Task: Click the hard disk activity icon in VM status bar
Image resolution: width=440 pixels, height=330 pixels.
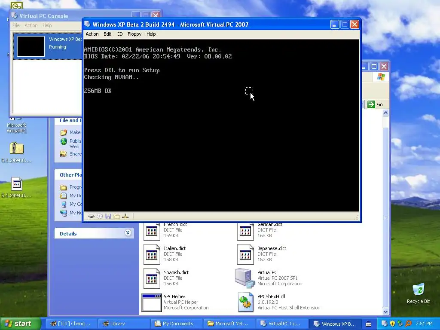Action: point(91,216)
